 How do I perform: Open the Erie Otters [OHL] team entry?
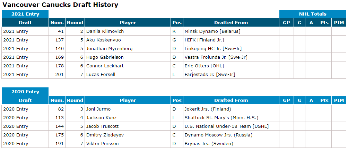click(204, 66)
